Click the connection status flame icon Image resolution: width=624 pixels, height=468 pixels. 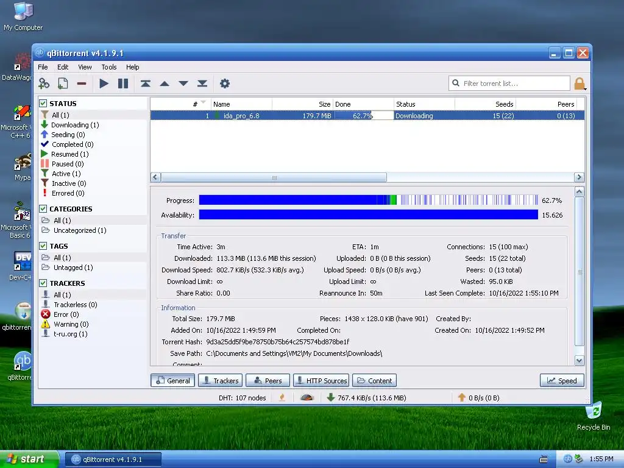(x=282, y=397)
